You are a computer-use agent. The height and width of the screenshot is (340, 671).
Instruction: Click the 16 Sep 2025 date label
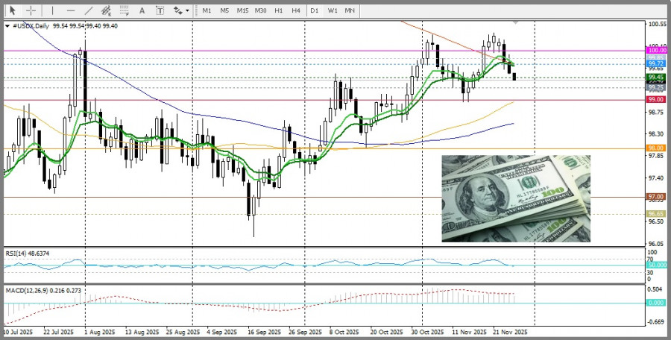click(x=265, y=333)
